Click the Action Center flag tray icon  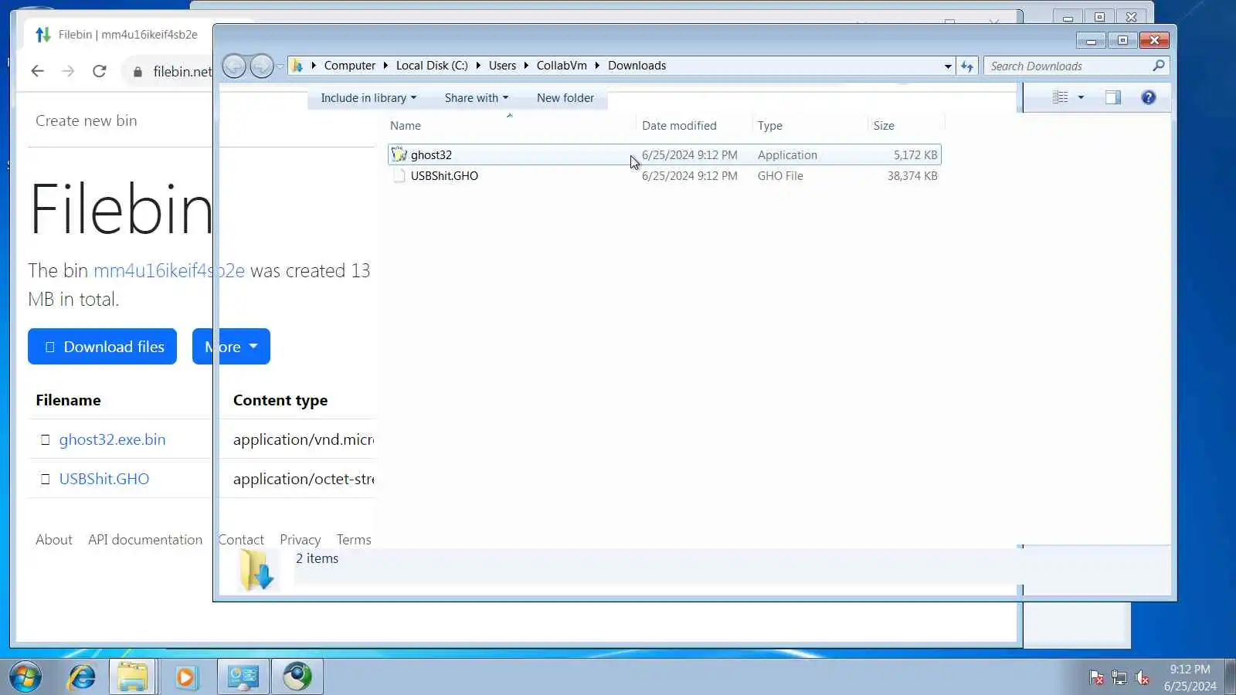[x=1096, y=678]
